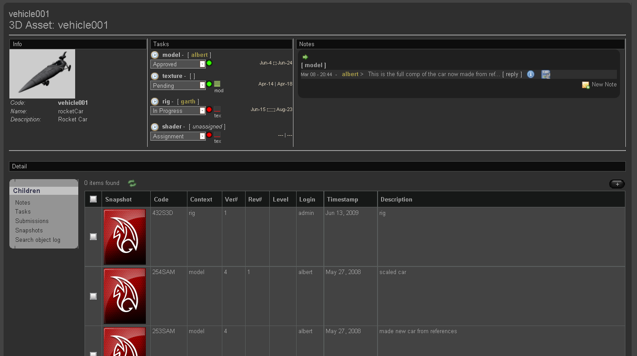Click the reply link on albert's note
The image size is (637, 356).
coord(512,74)
